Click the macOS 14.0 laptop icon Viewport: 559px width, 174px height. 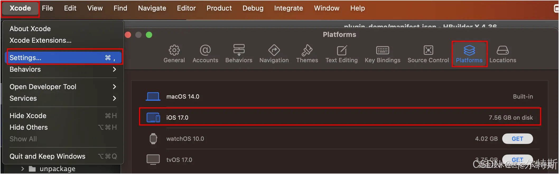point(153,96)
